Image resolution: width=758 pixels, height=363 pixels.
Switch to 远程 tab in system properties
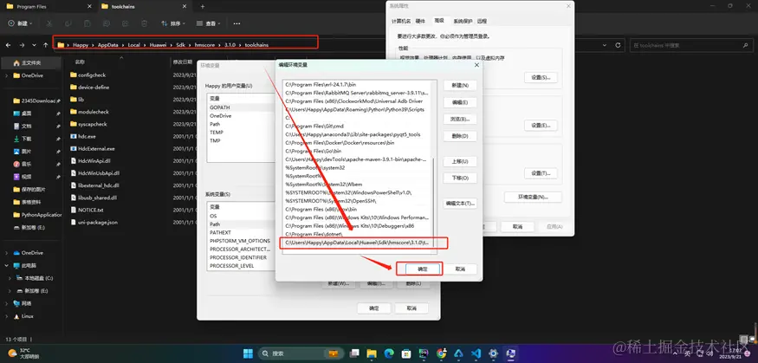pyautogui.click(x=482, y=22)
